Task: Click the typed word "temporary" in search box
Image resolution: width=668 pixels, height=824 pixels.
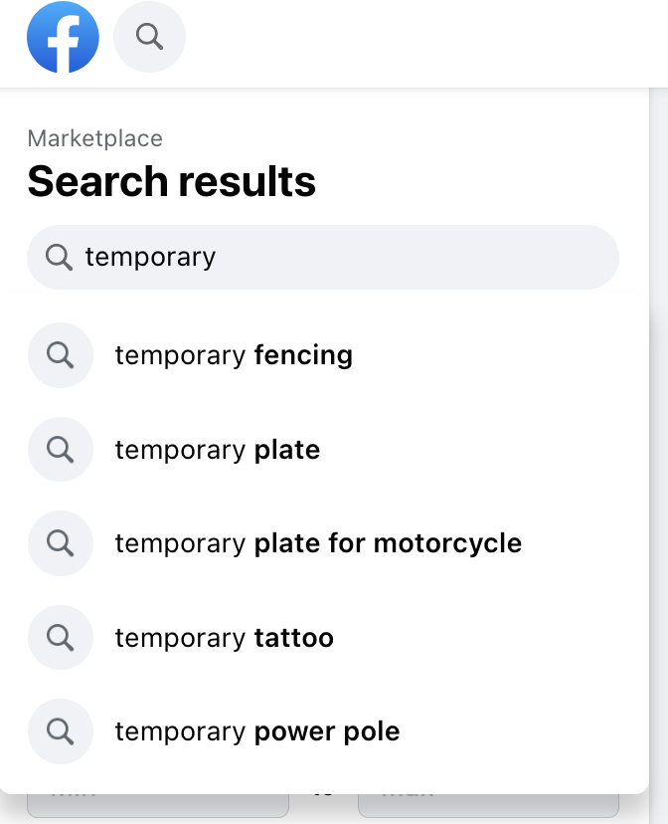Action: [x=150, y=257]
